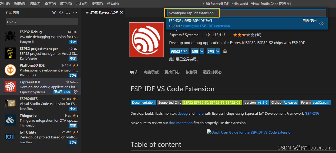
Task: Open the 运行(R) menu
Action: tap(82, 4)
